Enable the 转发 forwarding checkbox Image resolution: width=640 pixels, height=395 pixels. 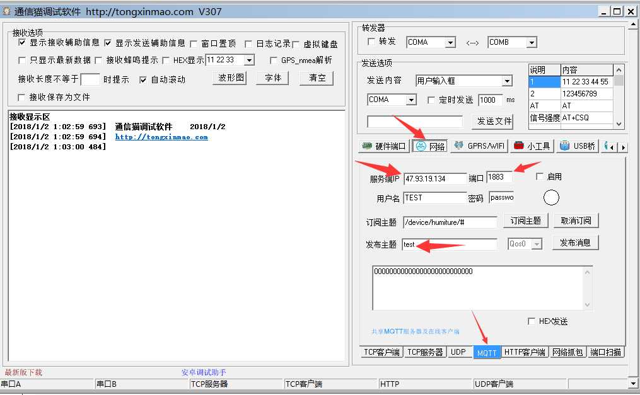(x=371, y=42)
